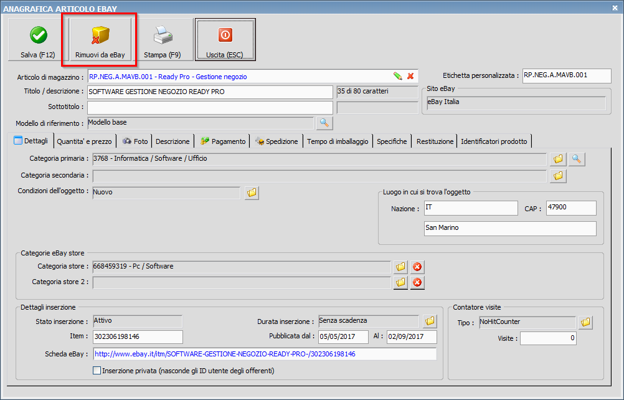Click the Modello di riferimento field
This screenshot has width=624, height=400.
click(201, 123)
